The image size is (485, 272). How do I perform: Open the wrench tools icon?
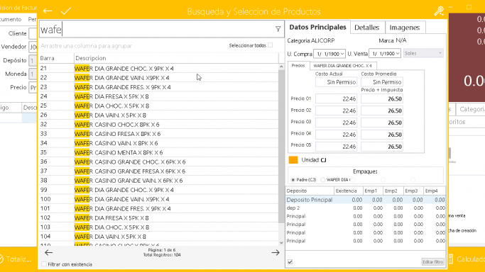tap(439, 11)
